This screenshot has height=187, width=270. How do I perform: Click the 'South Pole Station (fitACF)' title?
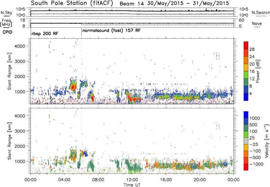click(x=72, y=3)
